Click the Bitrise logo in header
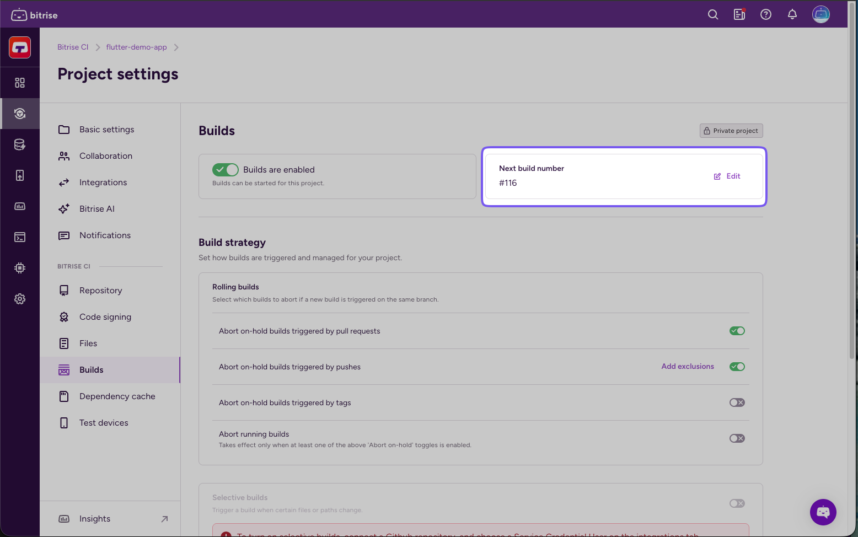This screenshot has width=858, height=537. tap(34, 15)
